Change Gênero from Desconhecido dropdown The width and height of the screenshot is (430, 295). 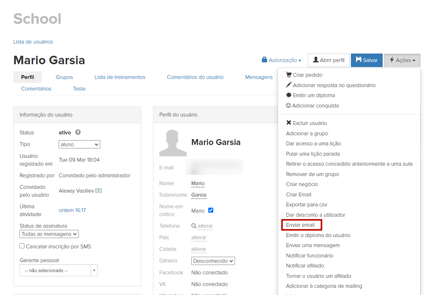click(213, 261)
